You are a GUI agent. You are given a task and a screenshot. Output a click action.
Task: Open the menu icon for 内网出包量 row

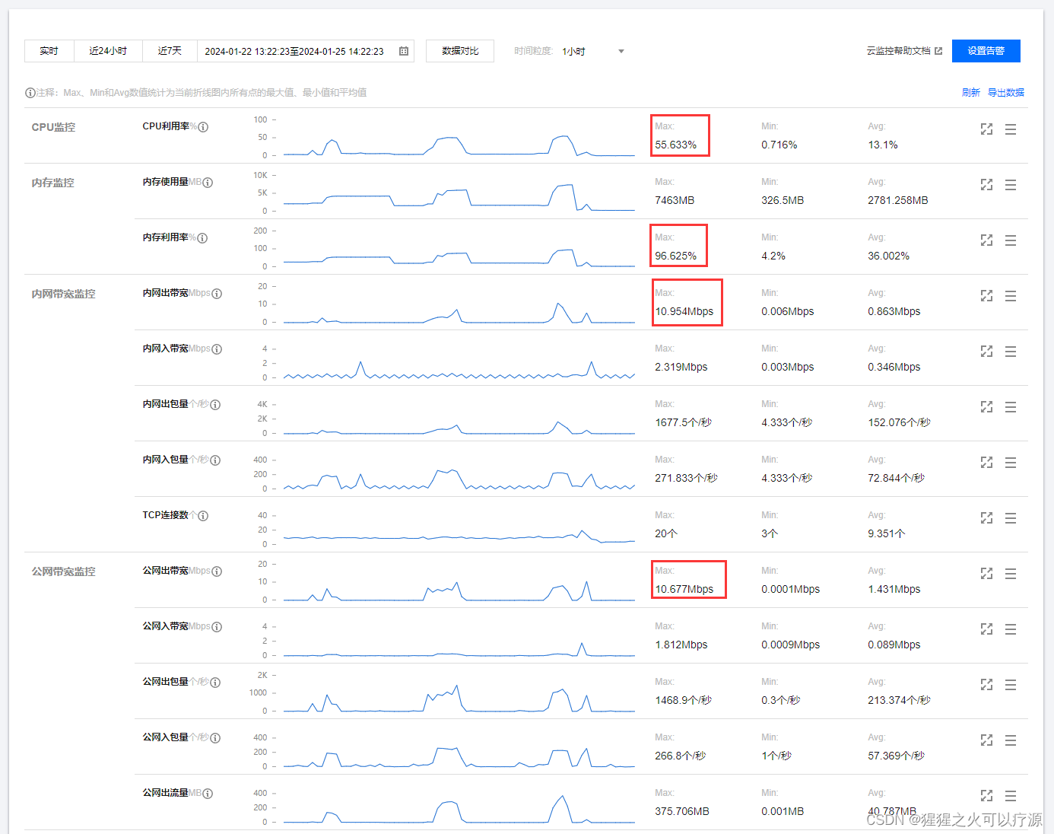click(1011, 407)
